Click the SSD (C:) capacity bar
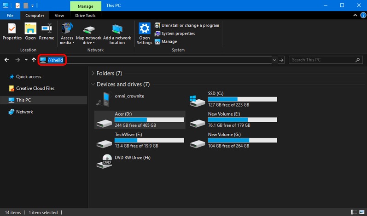This screenshot has height=216, width=367. tap(243, 99)
